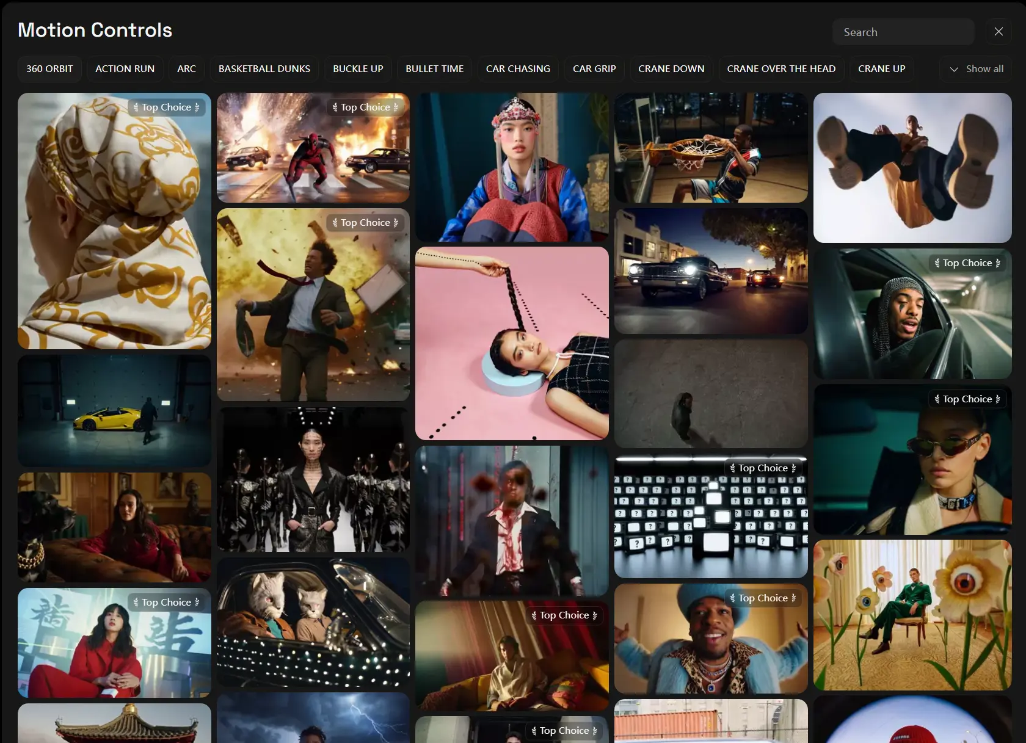This screenshot has width=1026, height=743.
Task: Click Top Choice badge on sunglasses woman image
Action: click(x=967, y=399)
